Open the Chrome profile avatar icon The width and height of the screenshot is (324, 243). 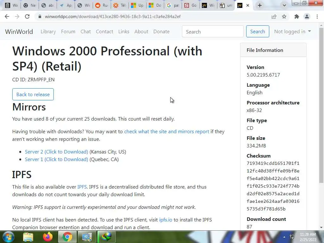tap(307, 16)
